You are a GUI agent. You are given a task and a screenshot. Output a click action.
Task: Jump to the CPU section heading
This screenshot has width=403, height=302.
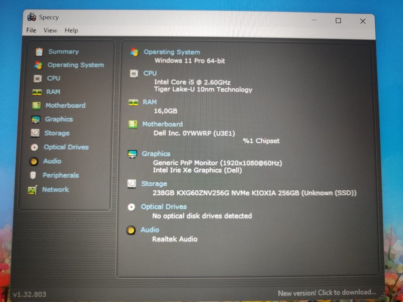tap(150, 73)
